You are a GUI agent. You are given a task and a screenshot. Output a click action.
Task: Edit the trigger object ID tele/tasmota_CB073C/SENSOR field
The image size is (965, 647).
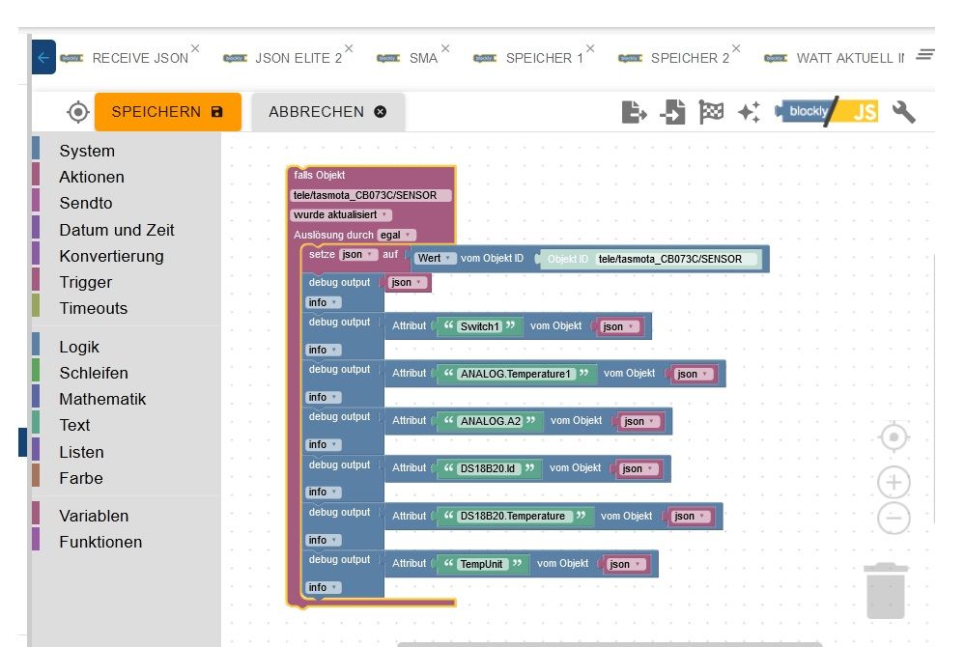(x=371, y=195)
